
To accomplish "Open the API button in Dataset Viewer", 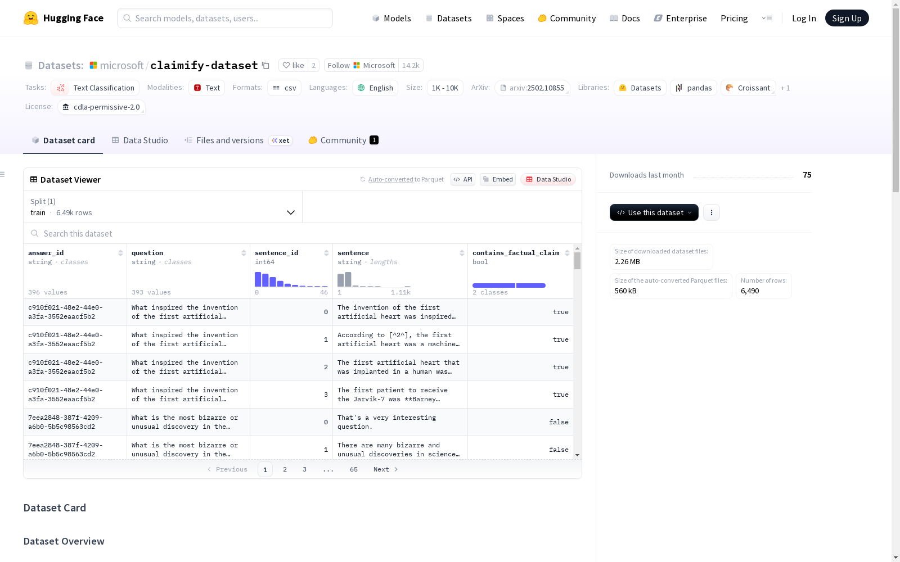I will (463, 179).
